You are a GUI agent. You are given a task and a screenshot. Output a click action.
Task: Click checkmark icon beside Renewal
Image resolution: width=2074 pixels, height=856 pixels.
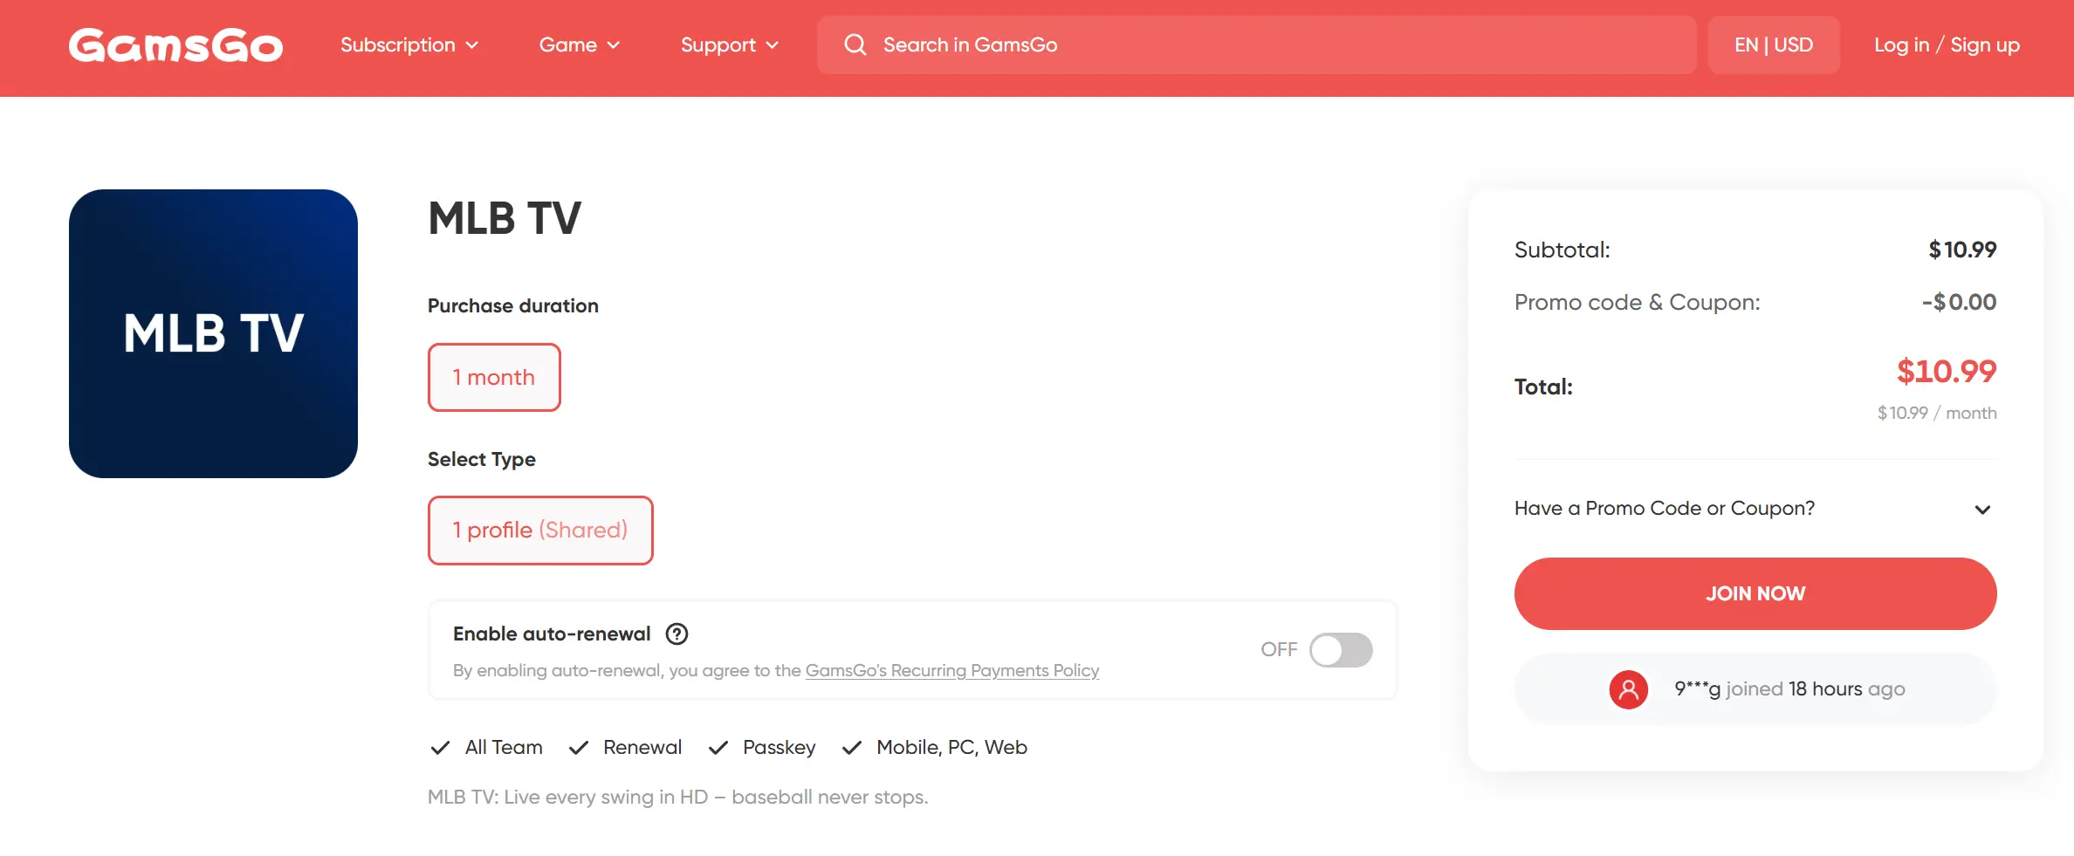tap(578, 748)
